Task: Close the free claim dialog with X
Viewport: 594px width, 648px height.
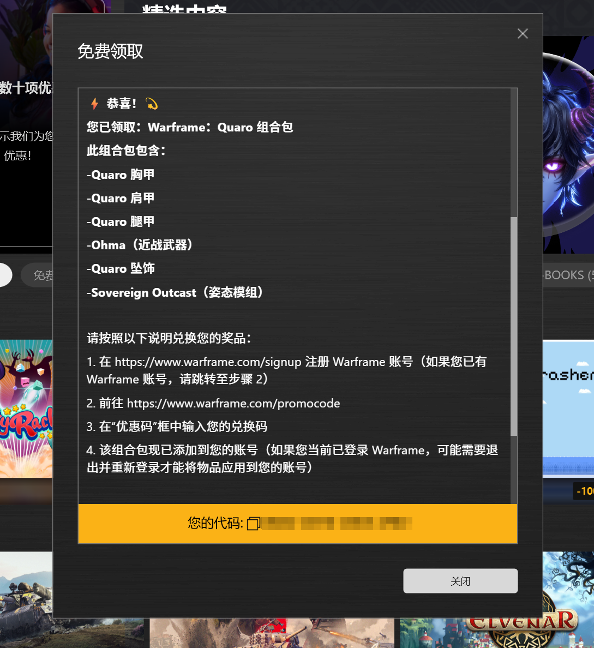Action: pyautogui.click(x=523, y=34)
